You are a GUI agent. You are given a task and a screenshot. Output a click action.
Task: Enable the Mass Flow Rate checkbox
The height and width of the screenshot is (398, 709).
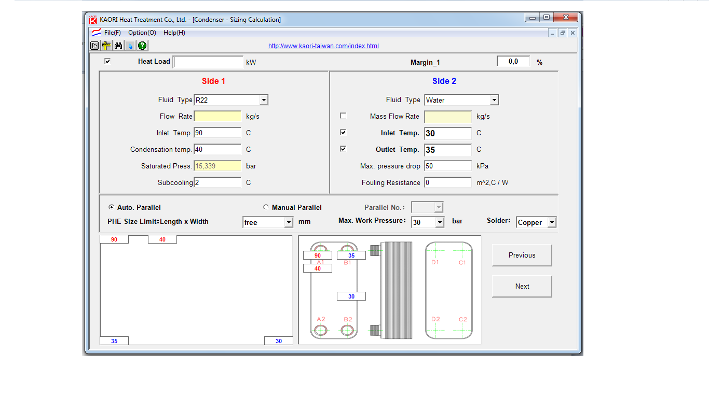tap(343, 116)
